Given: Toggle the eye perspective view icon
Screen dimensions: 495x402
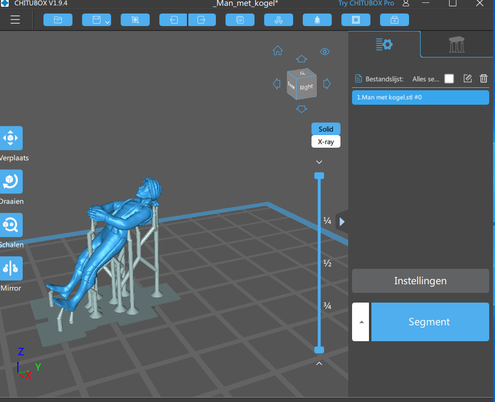Looking at the screenshot, I should tap(325, 52).
